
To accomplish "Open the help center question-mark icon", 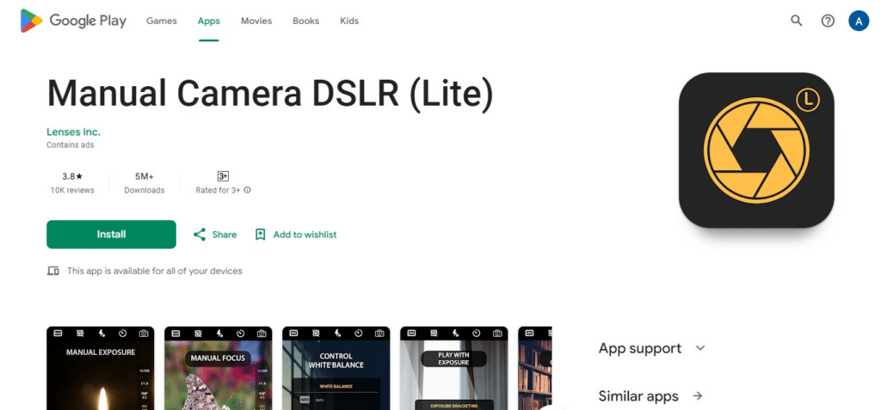I will 828,21.
